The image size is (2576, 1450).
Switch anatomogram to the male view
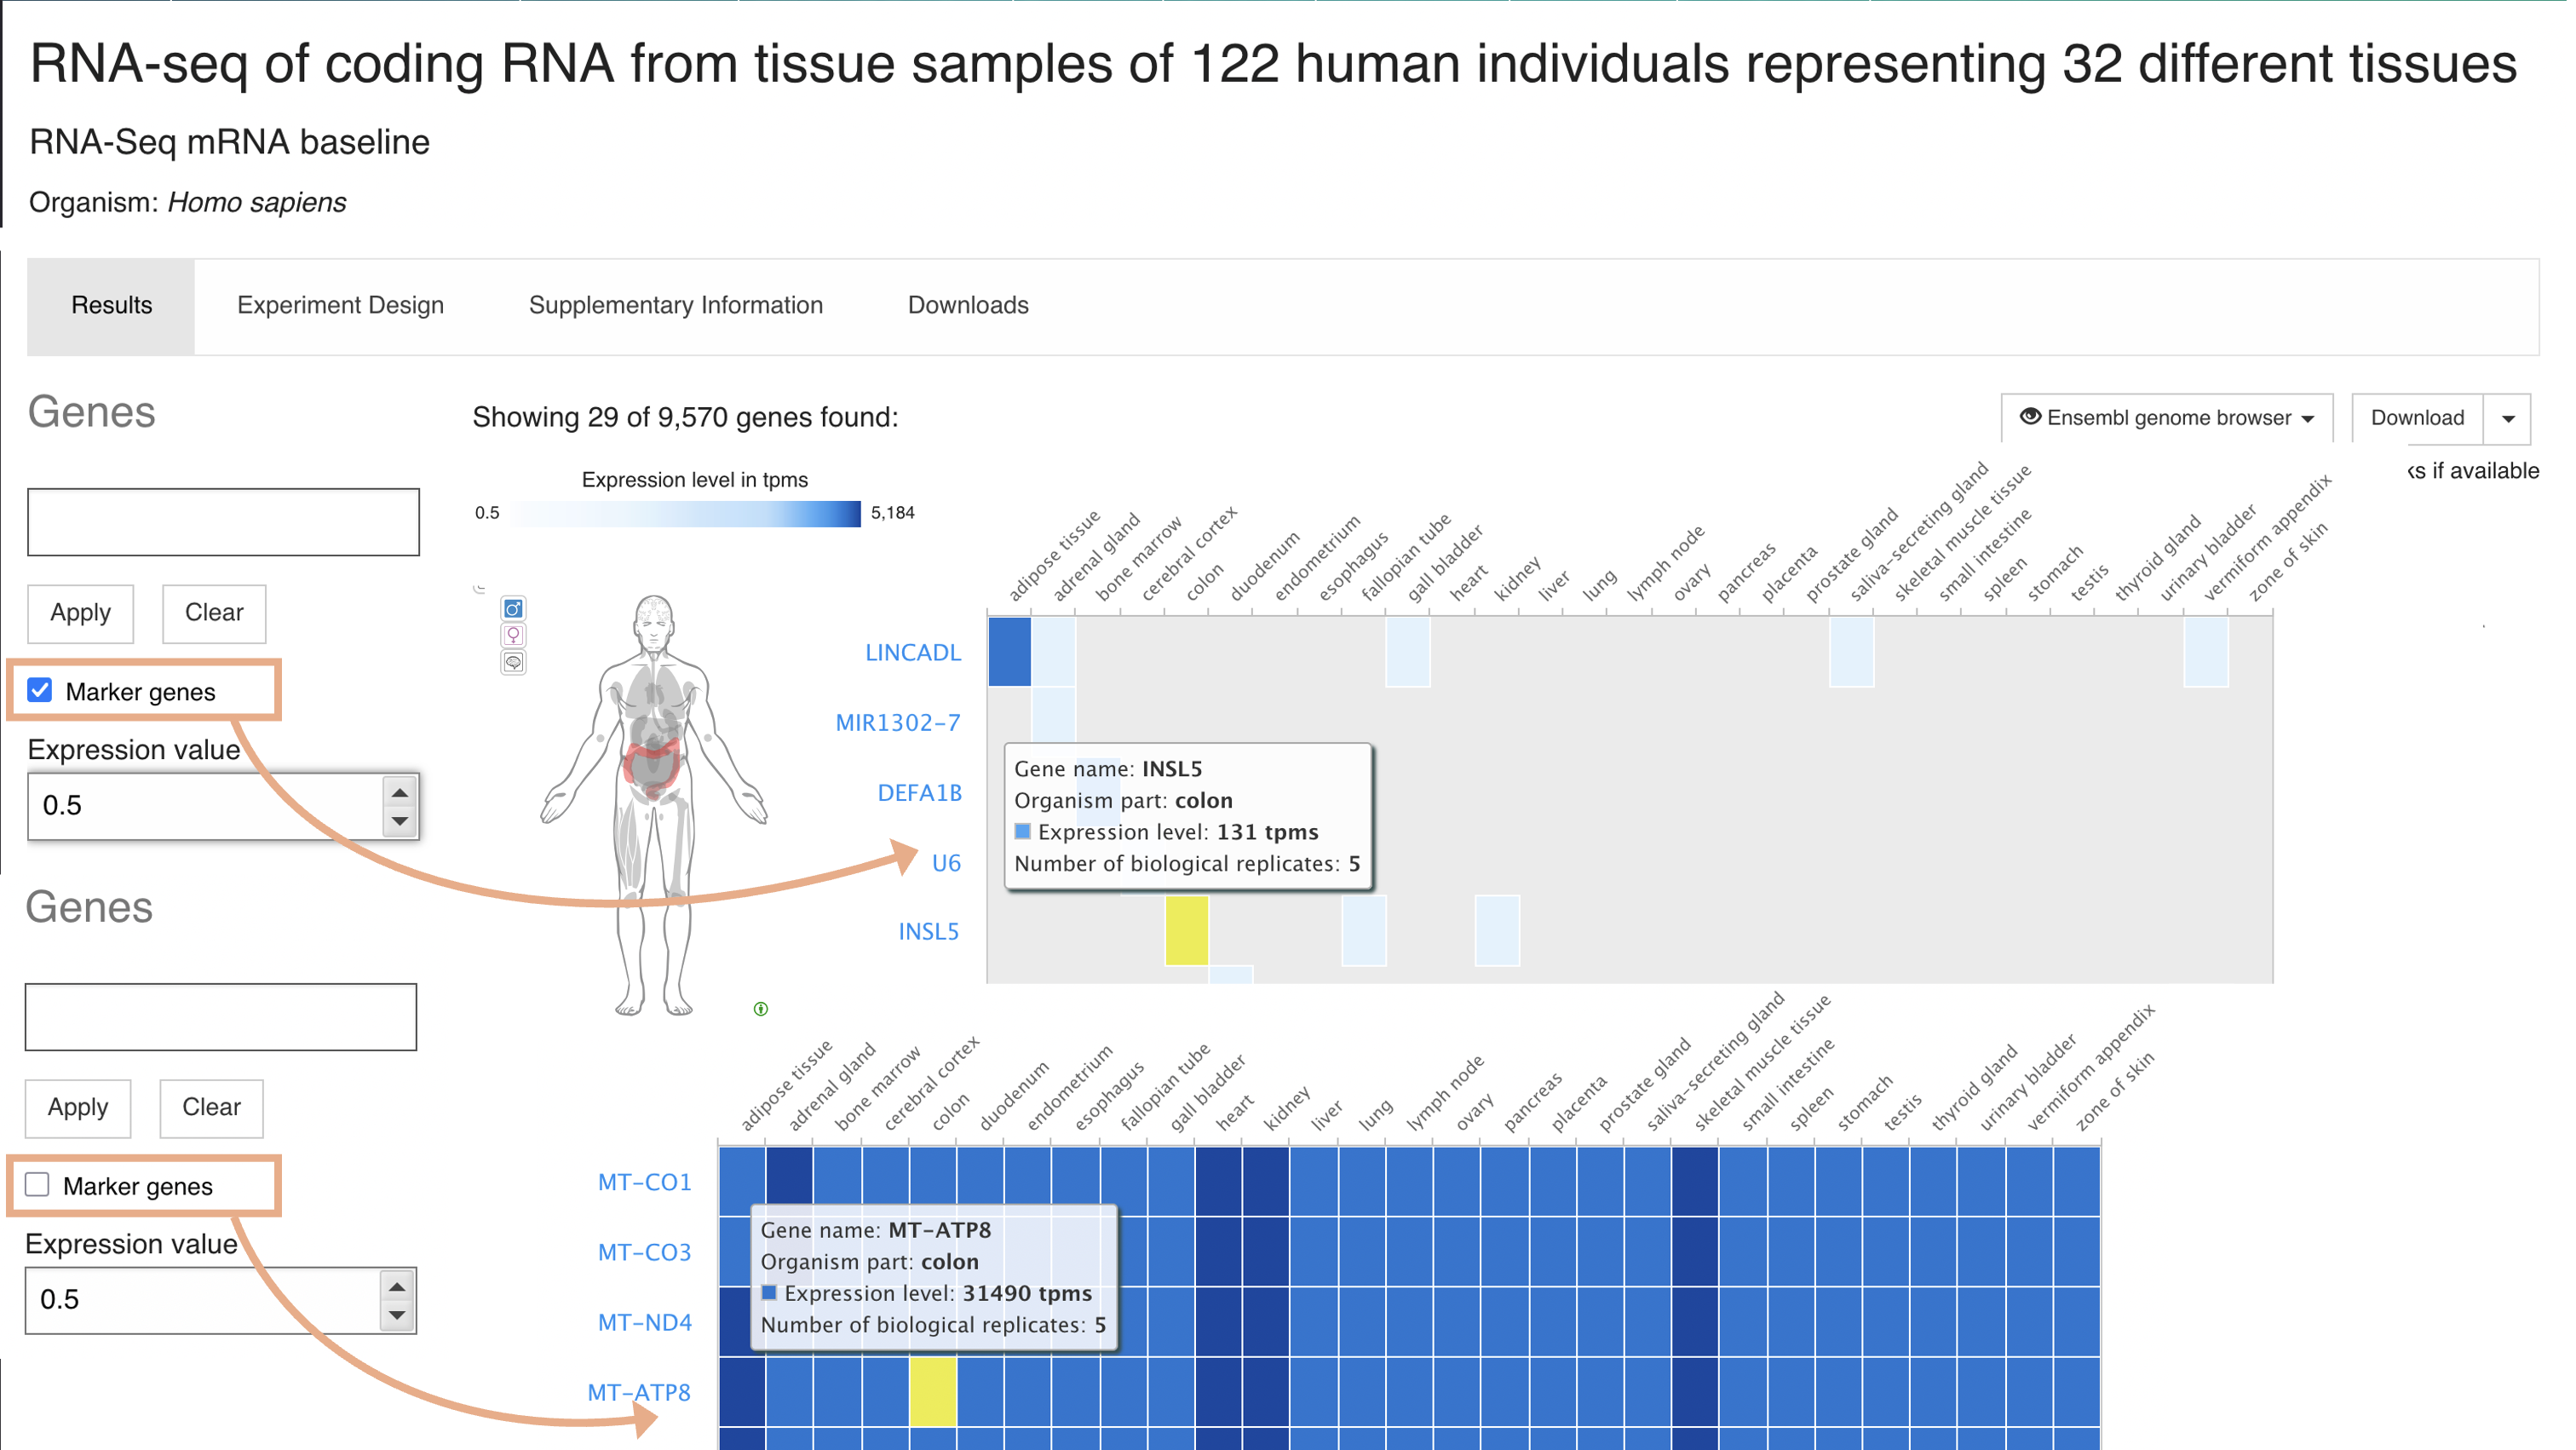pos(513,609)
